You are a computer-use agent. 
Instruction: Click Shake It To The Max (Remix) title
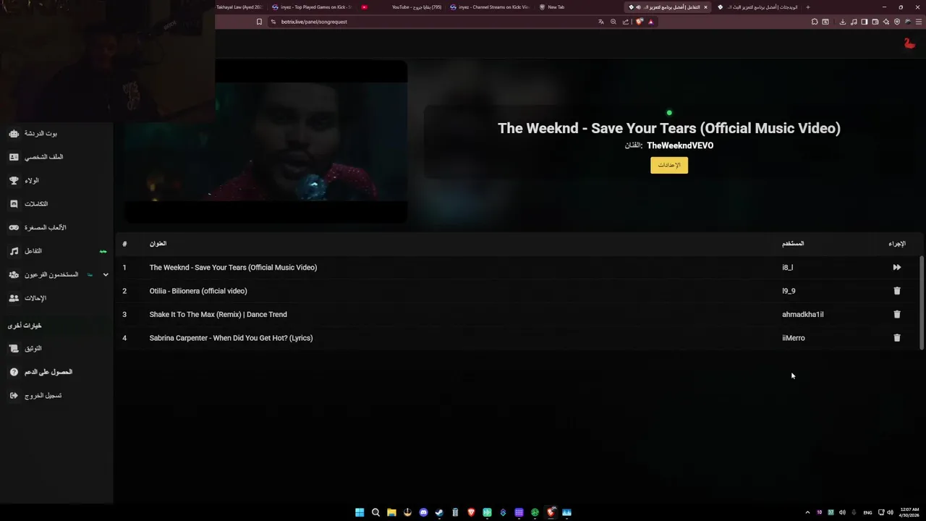point(218,315)
